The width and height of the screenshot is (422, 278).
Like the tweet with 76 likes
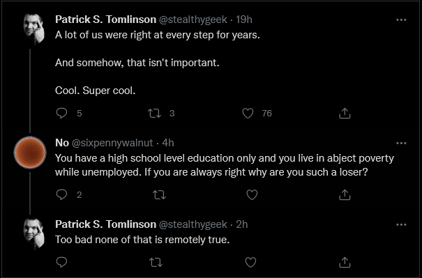click(x=248, y=113)
